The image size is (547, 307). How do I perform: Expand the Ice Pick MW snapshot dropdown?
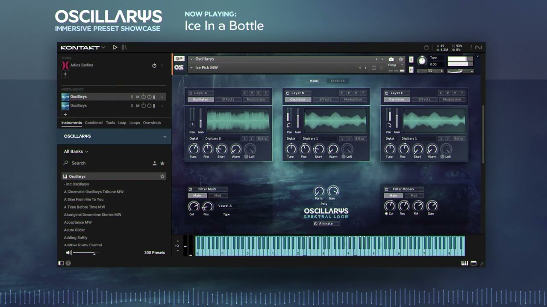point(191,68)
